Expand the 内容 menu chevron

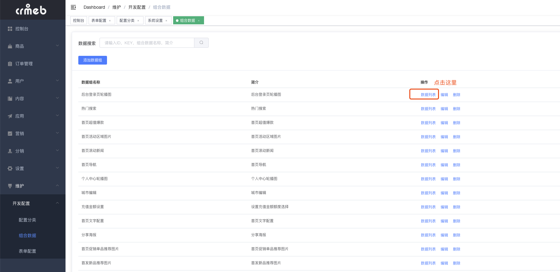click(57, 98)
